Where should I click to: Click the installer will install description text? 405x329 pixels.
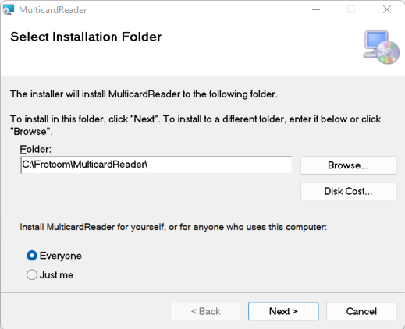click(144, 94)
